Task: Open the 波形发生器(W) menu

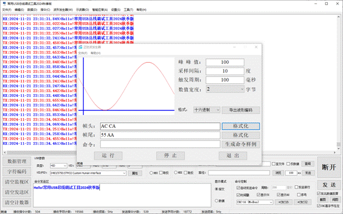Action: 63,10
